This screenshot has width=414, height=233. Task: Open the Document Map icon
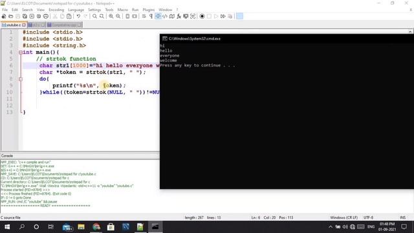(172, 16)
